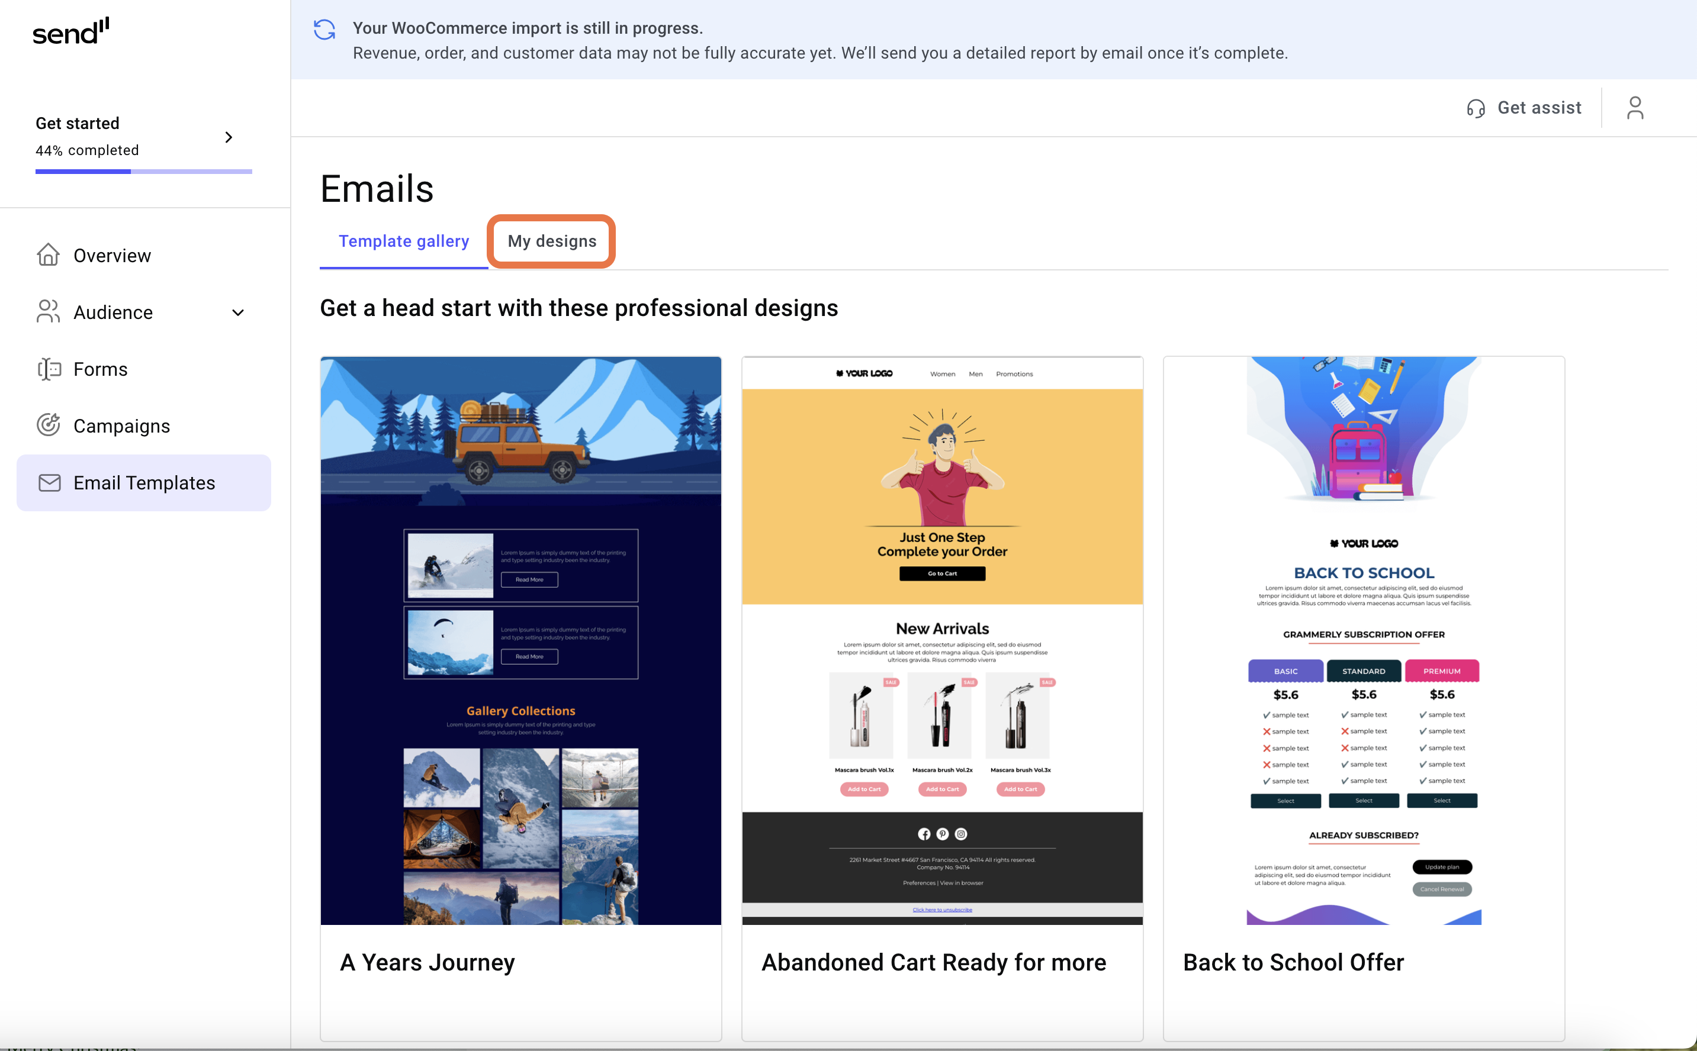Click the Forms sidebar icon
1697x1051 pixels.
[x=49, y=369]
